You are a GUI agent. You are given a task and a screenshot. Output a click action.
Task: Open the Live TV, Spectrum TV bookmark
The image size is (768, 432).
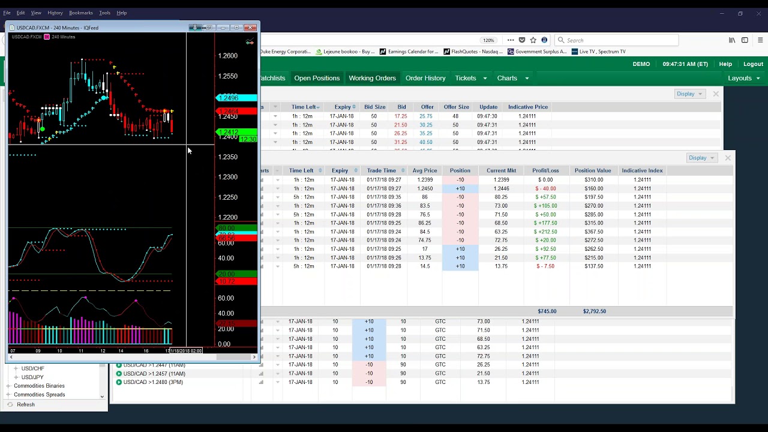[598, 52]
